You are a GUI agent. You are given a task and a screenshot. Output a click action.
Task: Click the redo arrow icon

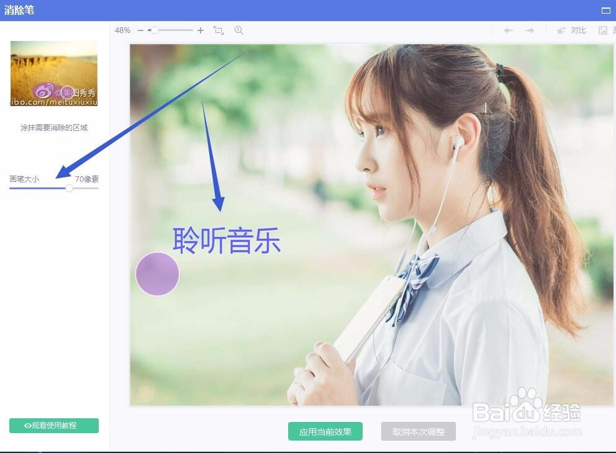click(x=528, y=30)
